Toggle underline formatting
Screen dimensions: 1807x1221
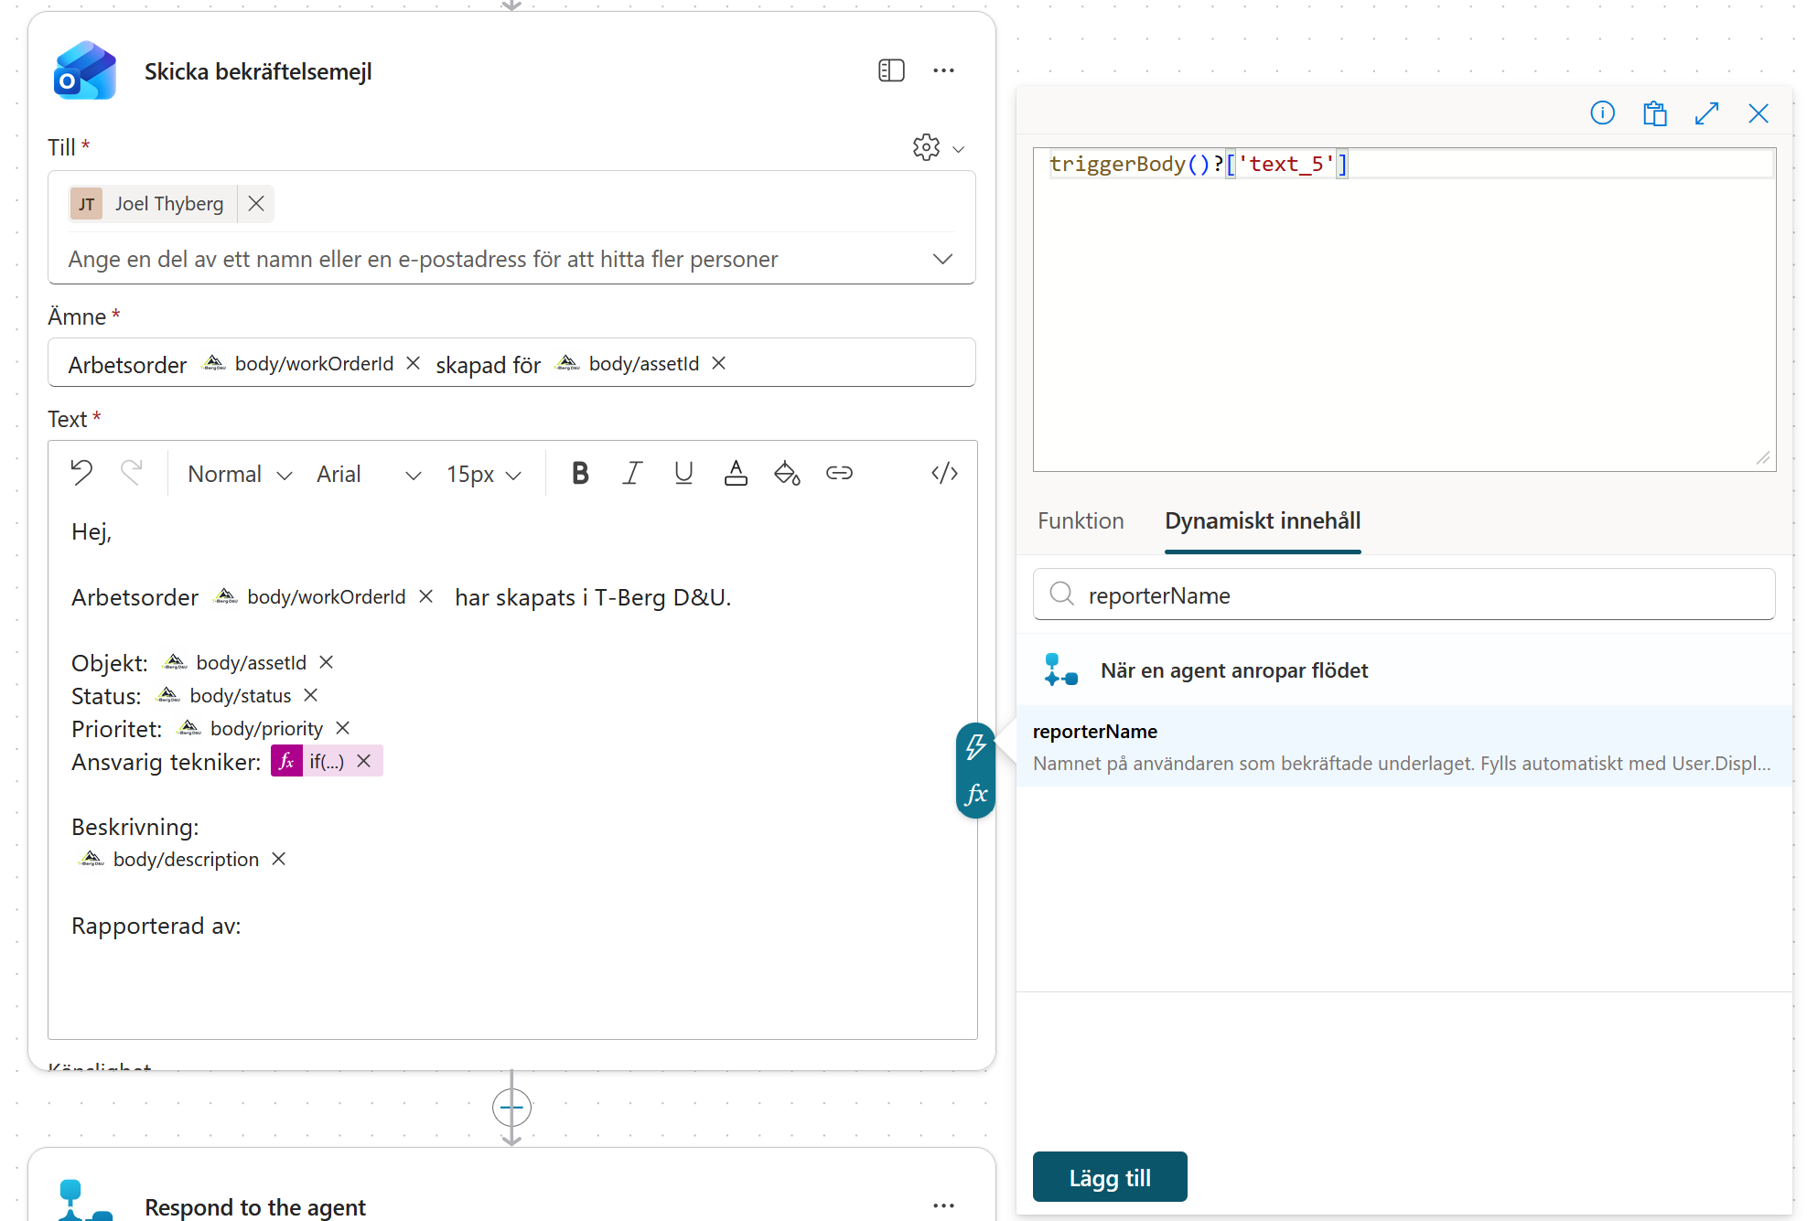click(x=683, y=473)
